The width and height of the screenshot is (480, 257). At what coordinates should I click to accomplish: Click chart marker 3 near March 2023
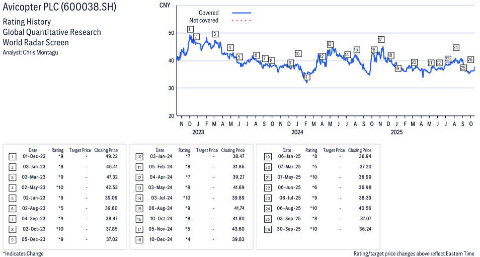(x=215, y=34)
